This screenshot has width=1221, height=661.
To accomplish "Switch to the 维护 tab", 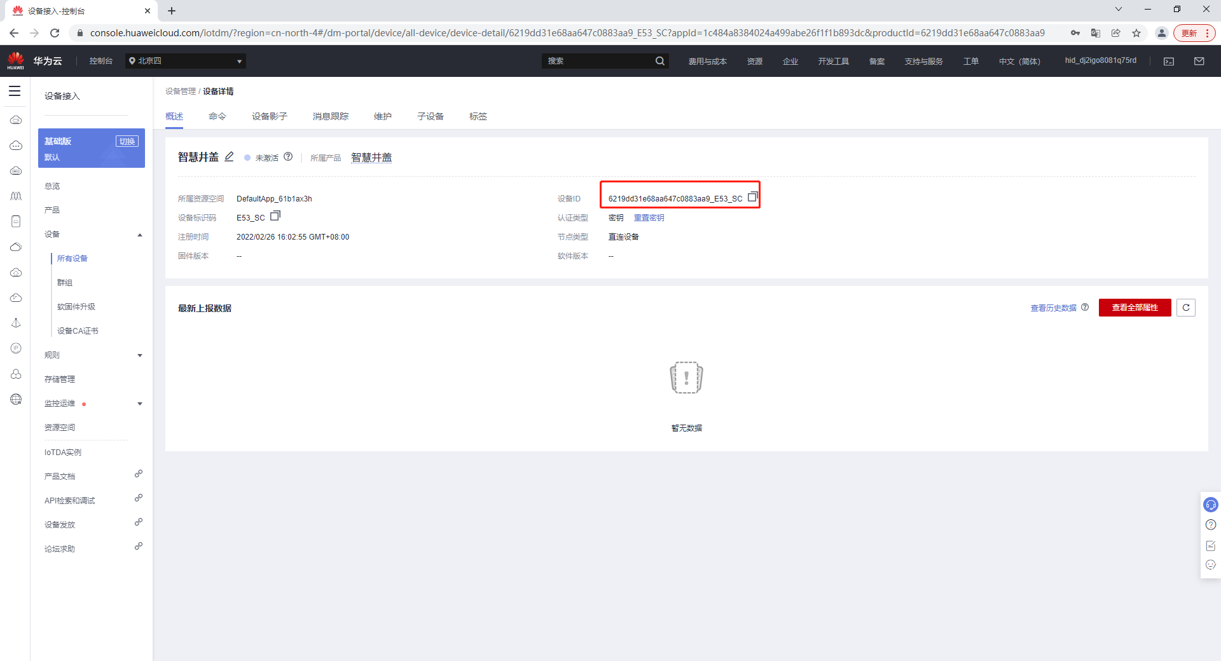I will (383, 116).
